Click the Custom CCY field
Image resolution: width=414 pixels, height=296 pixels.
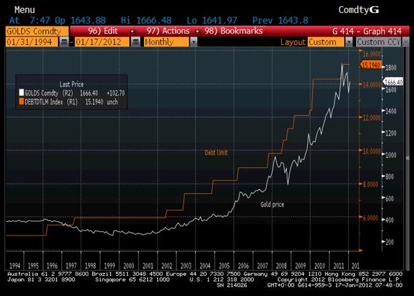click(378, 42)
